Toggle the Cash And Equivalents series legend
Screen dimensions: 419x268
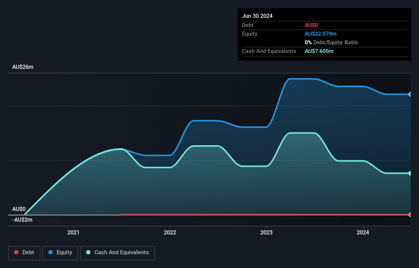click(x=117, y=253)
